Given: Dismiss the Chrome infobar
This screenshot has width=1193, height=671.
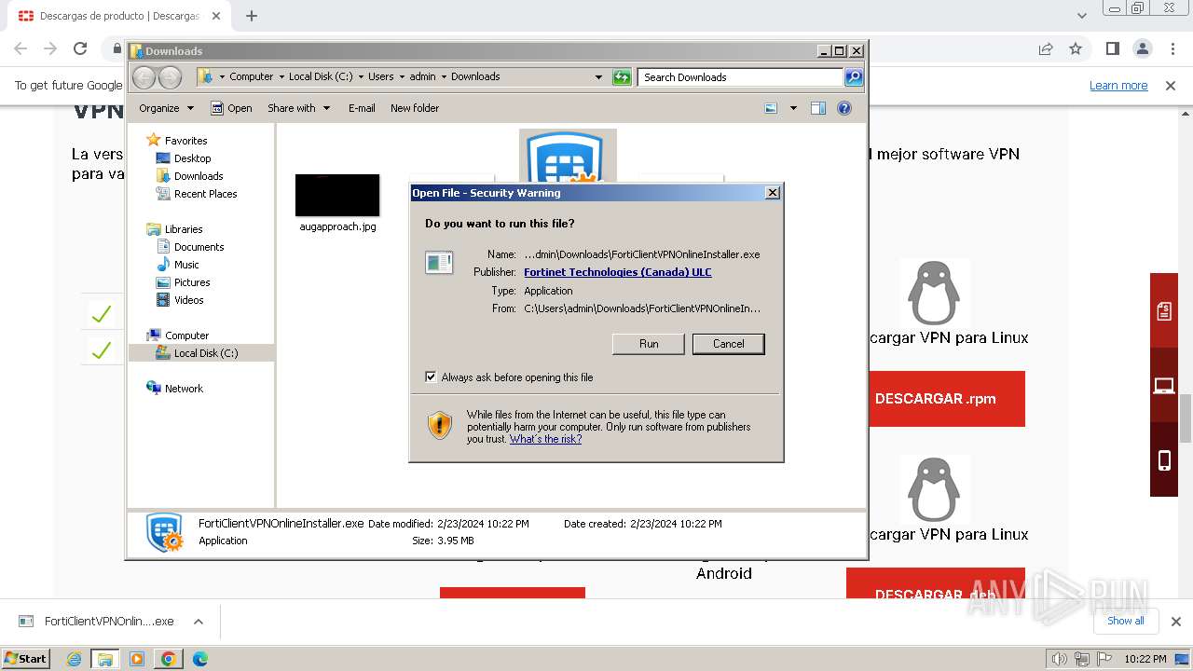Looking at the screenshot, I should [x=1171, y=86].
